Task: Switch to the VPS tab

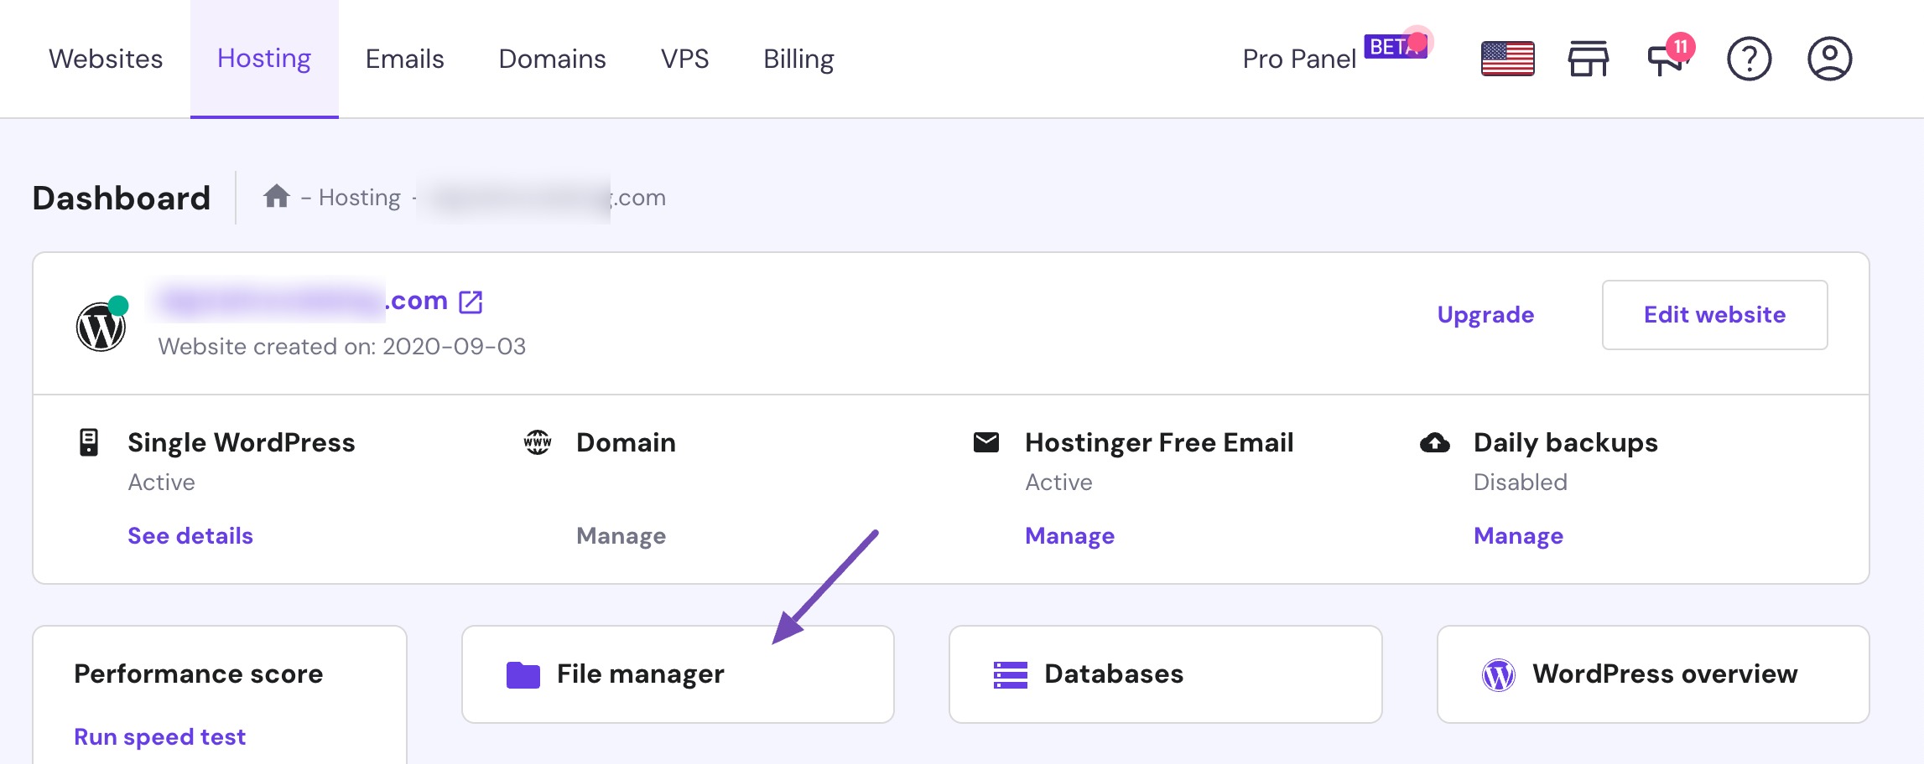Action: pyautogui.click(x=684, y=59)
